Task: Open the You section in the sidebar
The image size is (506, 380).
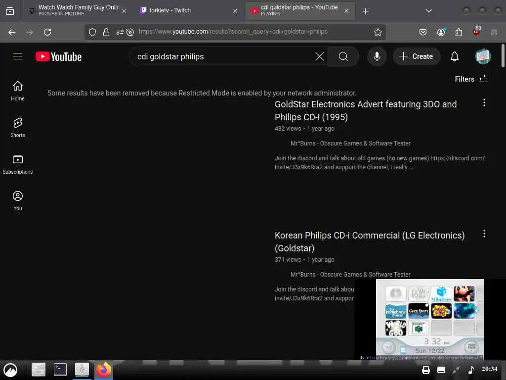Action: [18, 201]
